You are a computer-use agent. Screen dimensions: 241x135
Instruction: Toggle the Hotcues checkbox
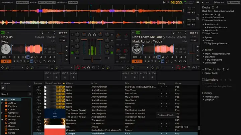tap(204, 14)
